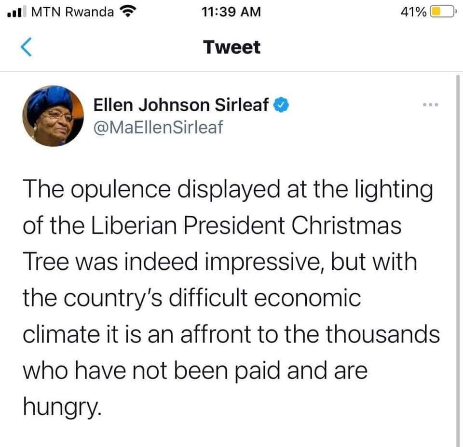Tap the 41% battery percentage
Image resolution: width=463 pixels, height=447 pixels.
pos(414,12)
